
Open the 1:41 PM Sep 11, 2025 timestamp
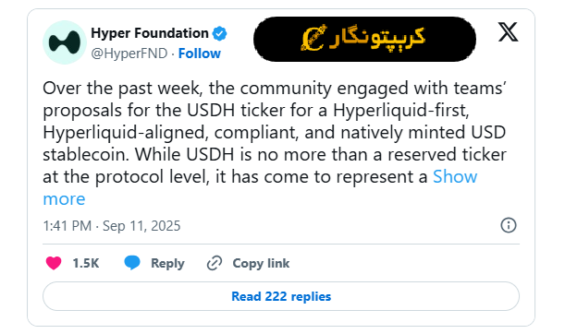112,226
